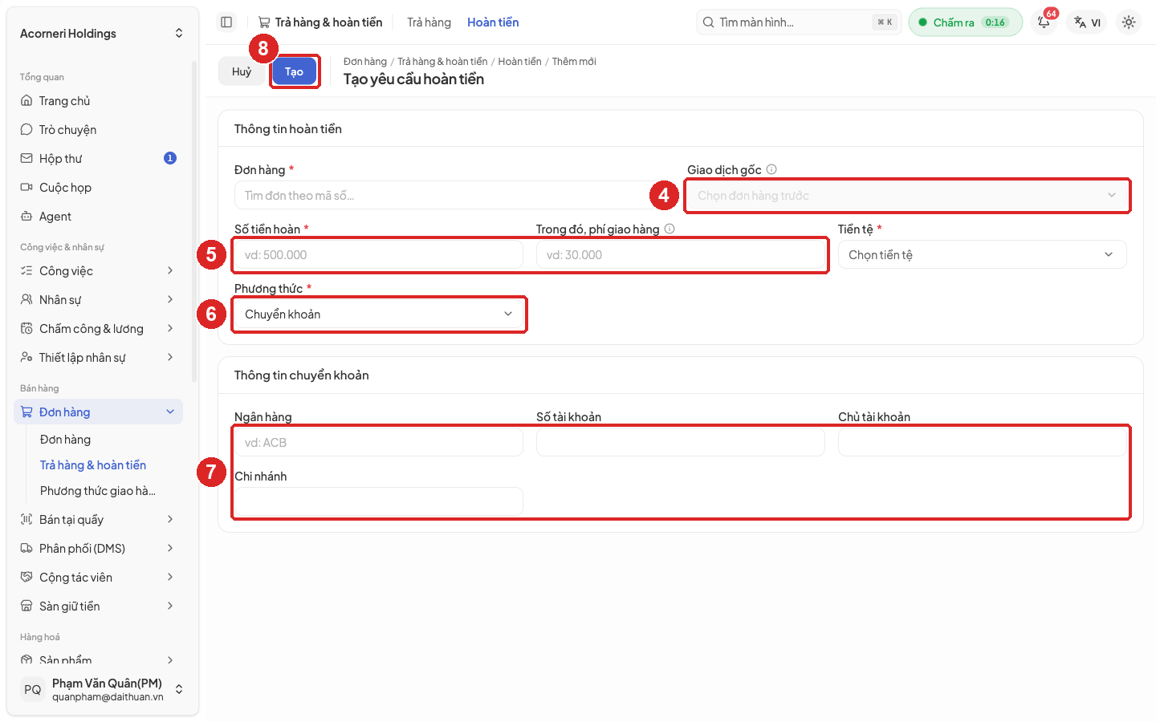Switch to the Trả hàng tab
1156x722 pixels.
coord(429,22)
